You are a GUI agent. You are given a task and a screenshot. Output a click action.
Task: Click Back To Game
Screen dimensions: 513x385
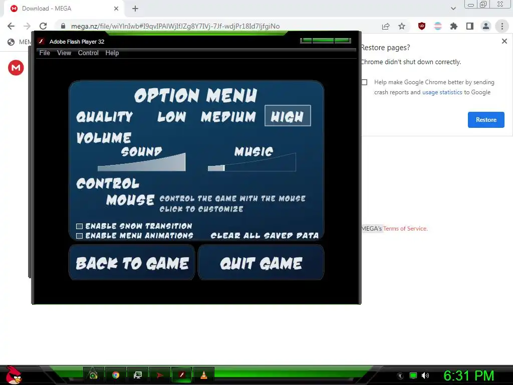[x=132, y=263]
